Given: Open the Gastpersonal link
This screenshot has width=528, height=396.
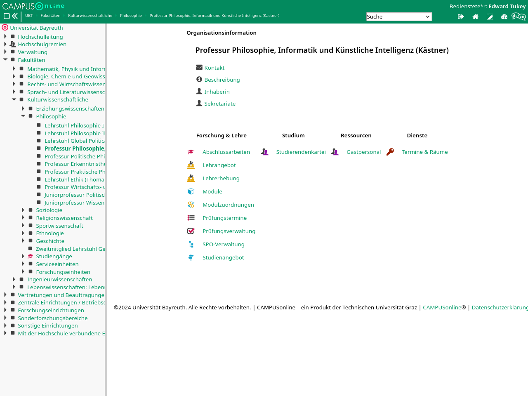Looking at the screenshot, I should tap(363, 152).
